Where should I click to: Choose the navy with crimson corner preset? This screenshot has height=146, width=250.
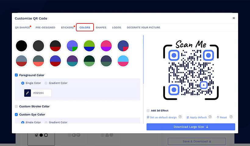123,46
